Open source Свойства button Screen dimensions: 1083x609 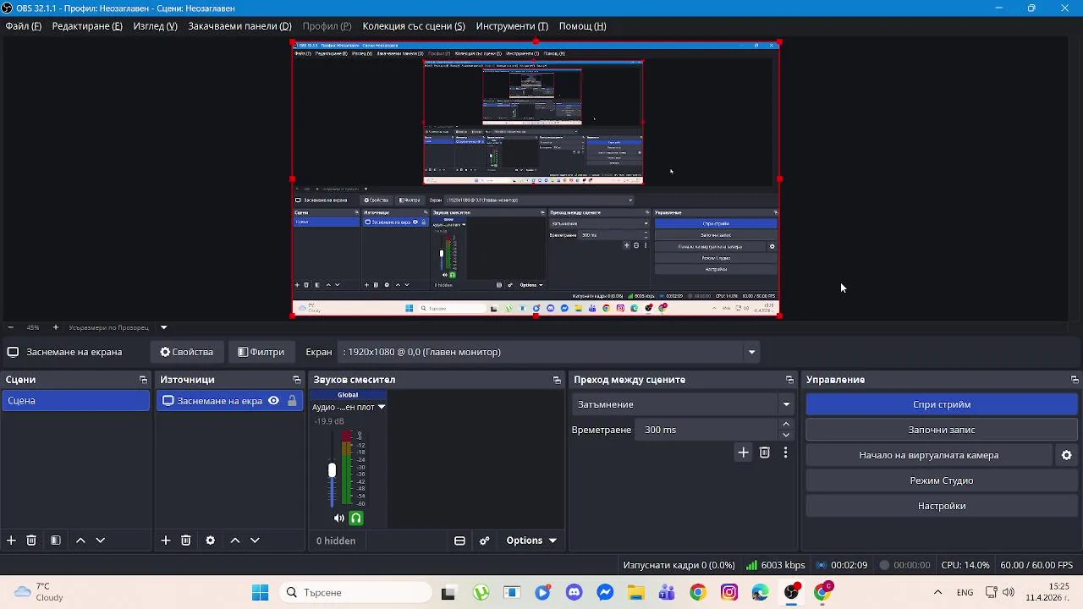tap(187, 352)
